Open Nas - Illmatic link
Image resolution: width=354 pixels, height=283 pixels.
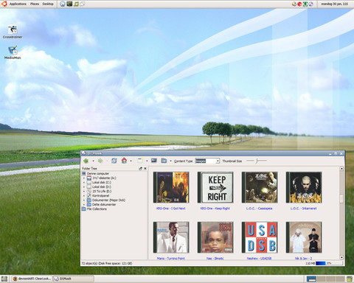(215, 258)
